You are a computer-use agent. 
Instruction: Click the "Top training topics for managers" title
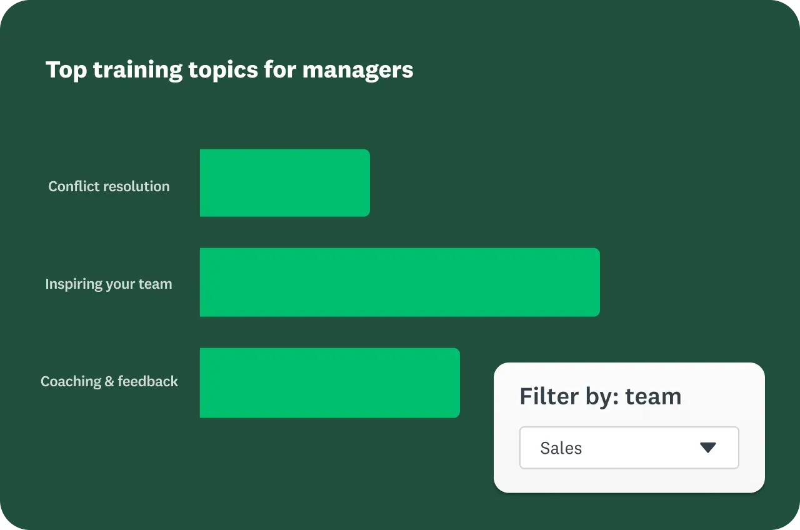229,69
